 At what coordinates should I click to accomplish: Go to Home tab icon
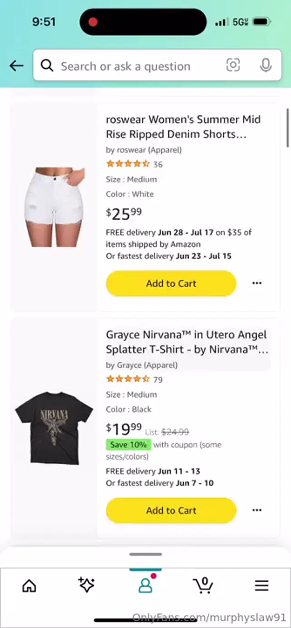point(29,585)
